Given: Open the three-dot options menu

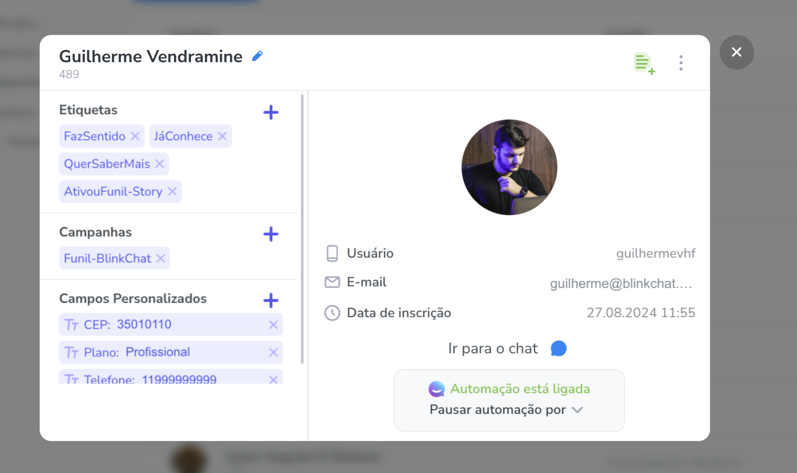Looking at the screenshot, I should [681, 63].
